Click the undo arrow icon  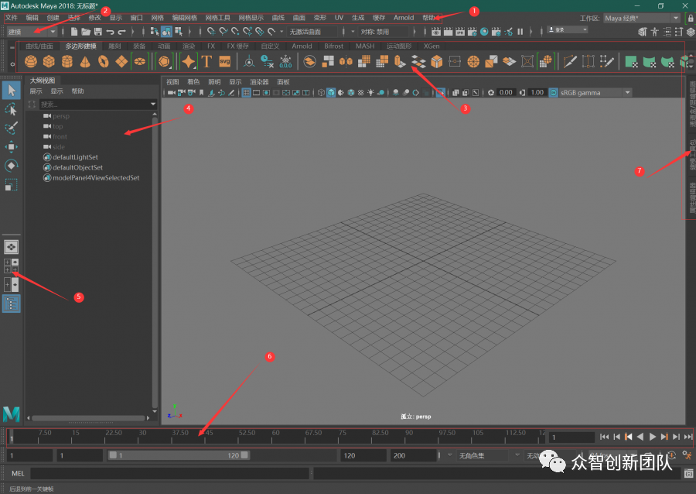pyautogui.click(x=111, y=32)
